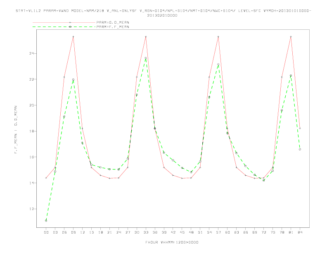Click the x-axis tick label 63

coord(237,232)
